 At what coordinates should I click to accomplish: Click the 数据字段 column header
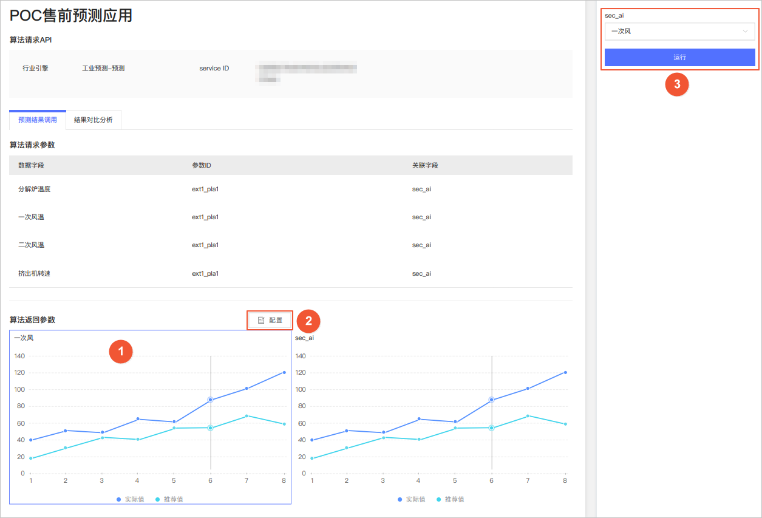31,165
